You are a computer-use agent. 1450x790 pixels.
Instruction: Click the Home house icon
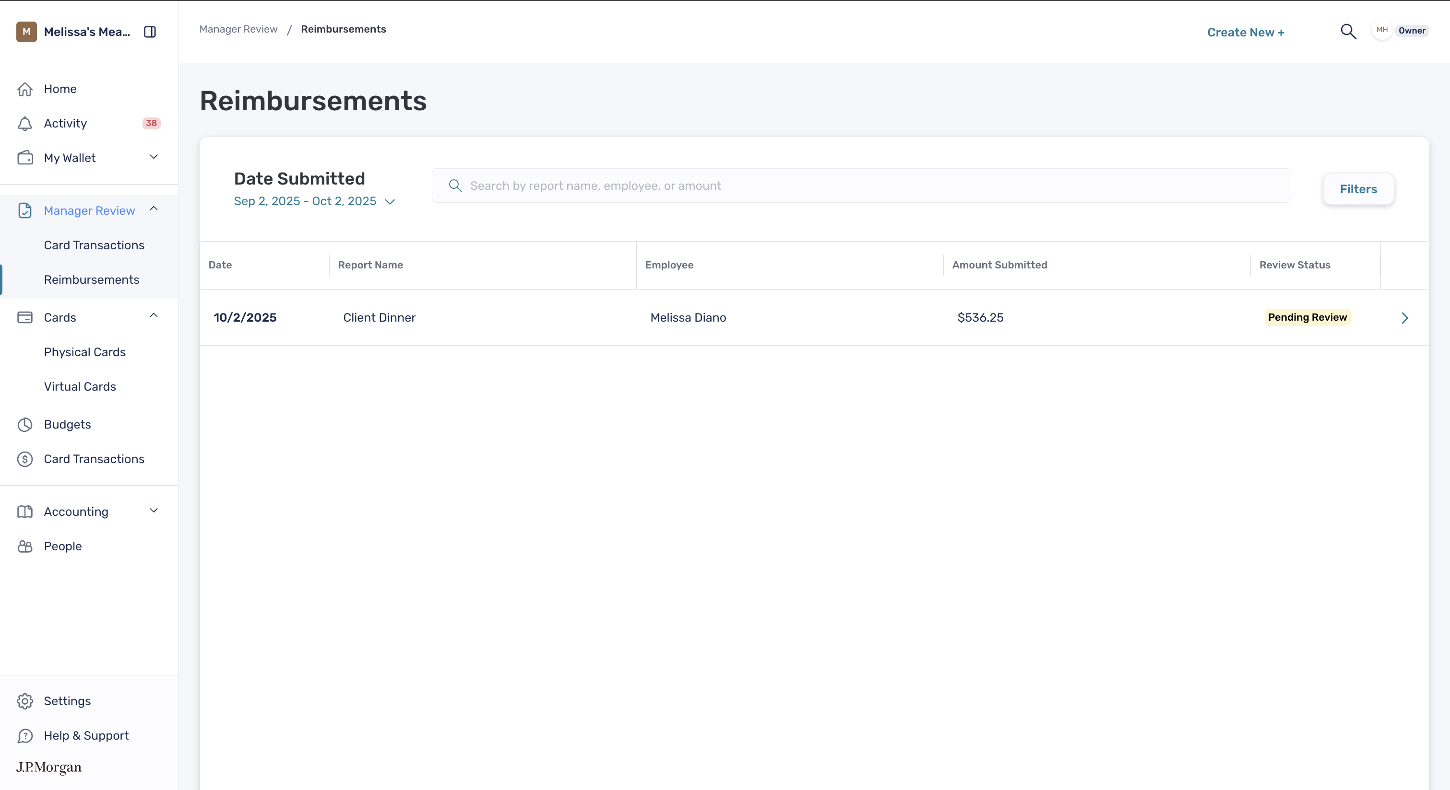[x=25, y=89]
